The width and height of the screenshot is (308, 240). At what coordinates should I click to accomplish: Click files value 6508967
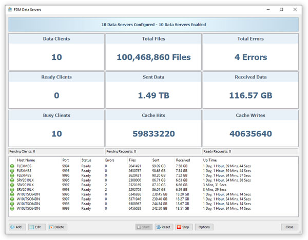[134, 204]
